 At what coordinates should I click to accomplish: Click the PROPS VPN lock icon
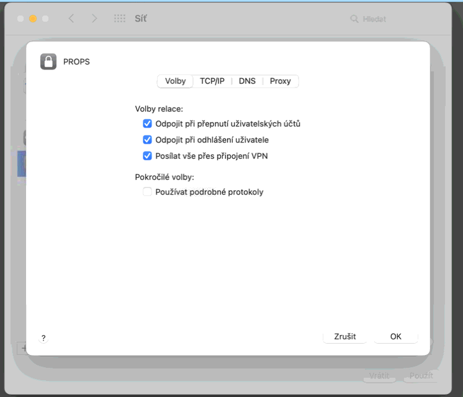coord(48,61)
